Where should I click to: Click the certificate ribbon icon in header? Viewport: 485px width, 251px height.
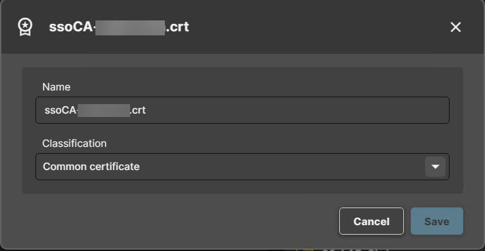click(x=25, y=27)
